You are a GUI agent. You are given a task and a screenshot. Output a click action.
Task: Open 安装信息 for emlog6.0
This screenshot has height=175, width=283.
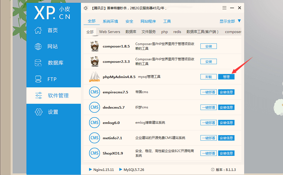(x=226, y=123)
